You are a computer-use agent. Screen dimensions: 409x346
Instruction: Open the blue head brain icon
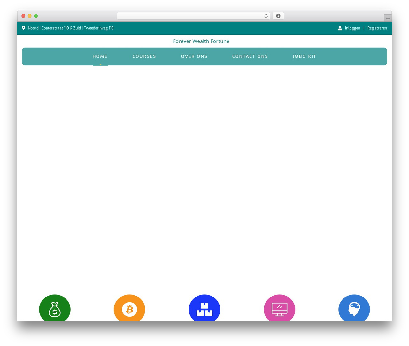(354, 308)
